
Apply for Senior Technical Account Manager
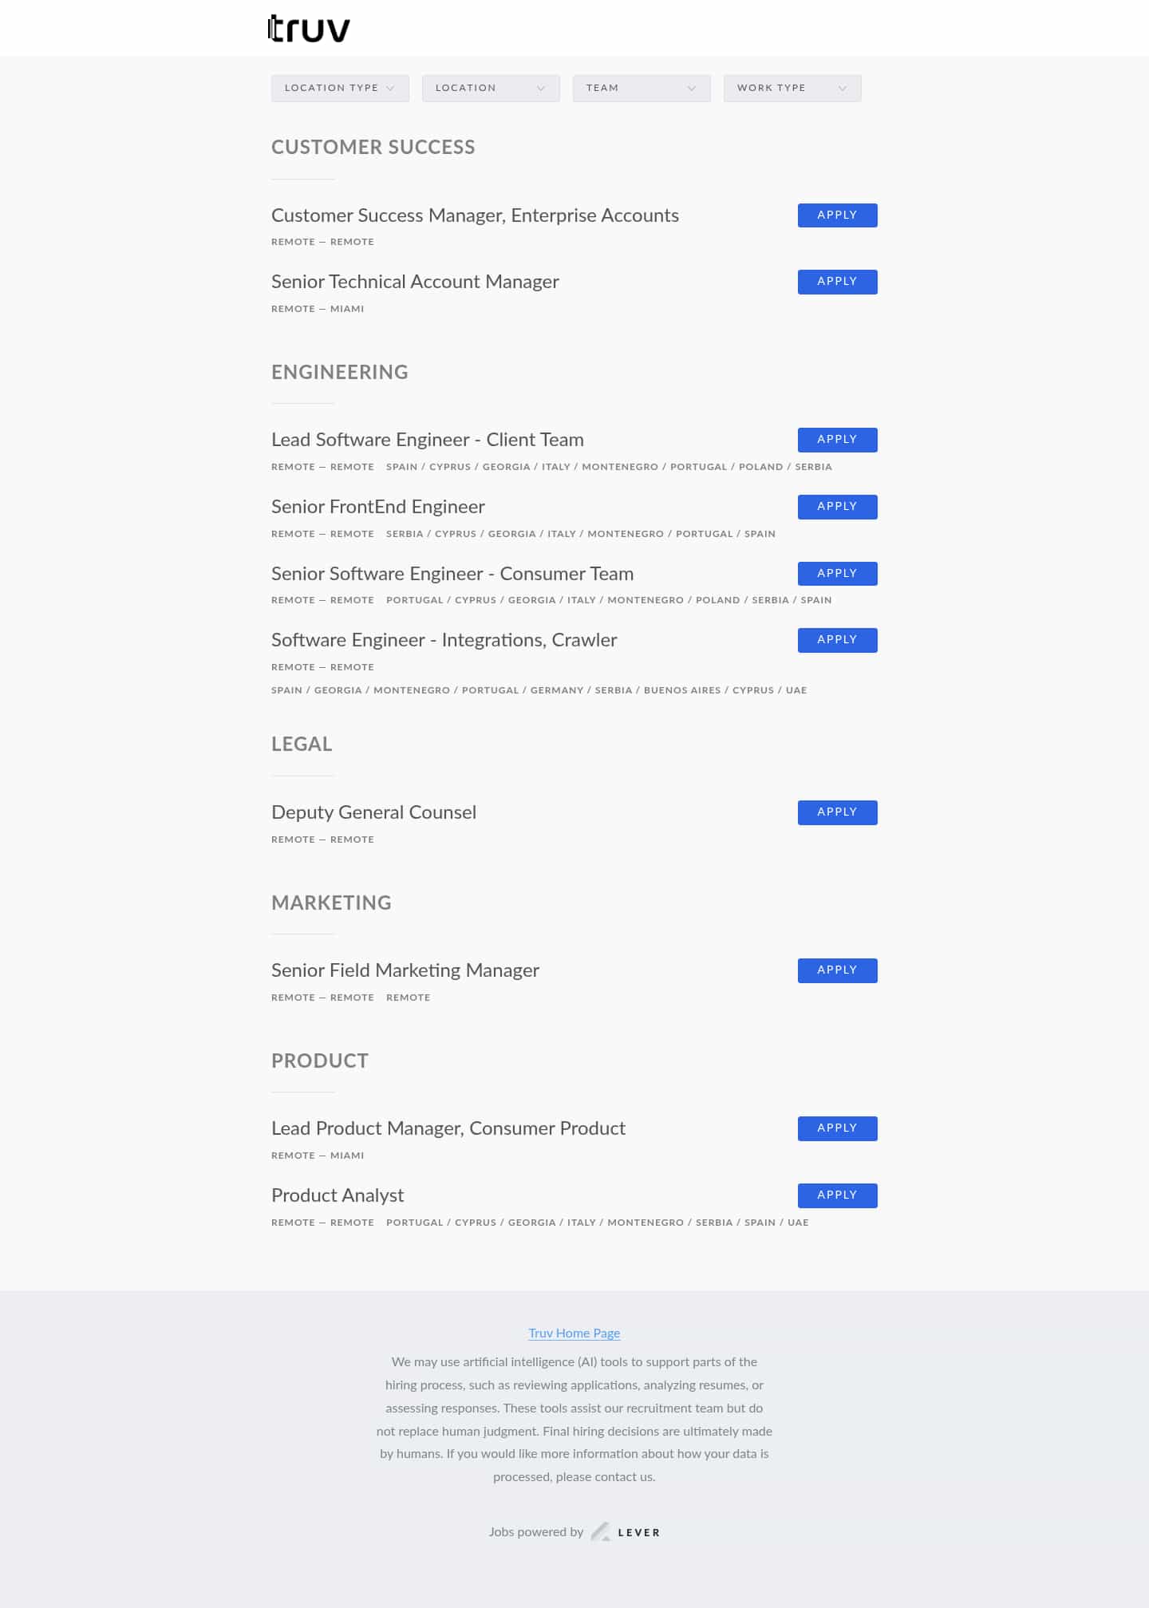837,282
